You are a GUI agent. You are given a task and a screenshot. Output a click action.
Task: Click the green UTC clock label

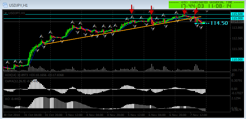206,5
